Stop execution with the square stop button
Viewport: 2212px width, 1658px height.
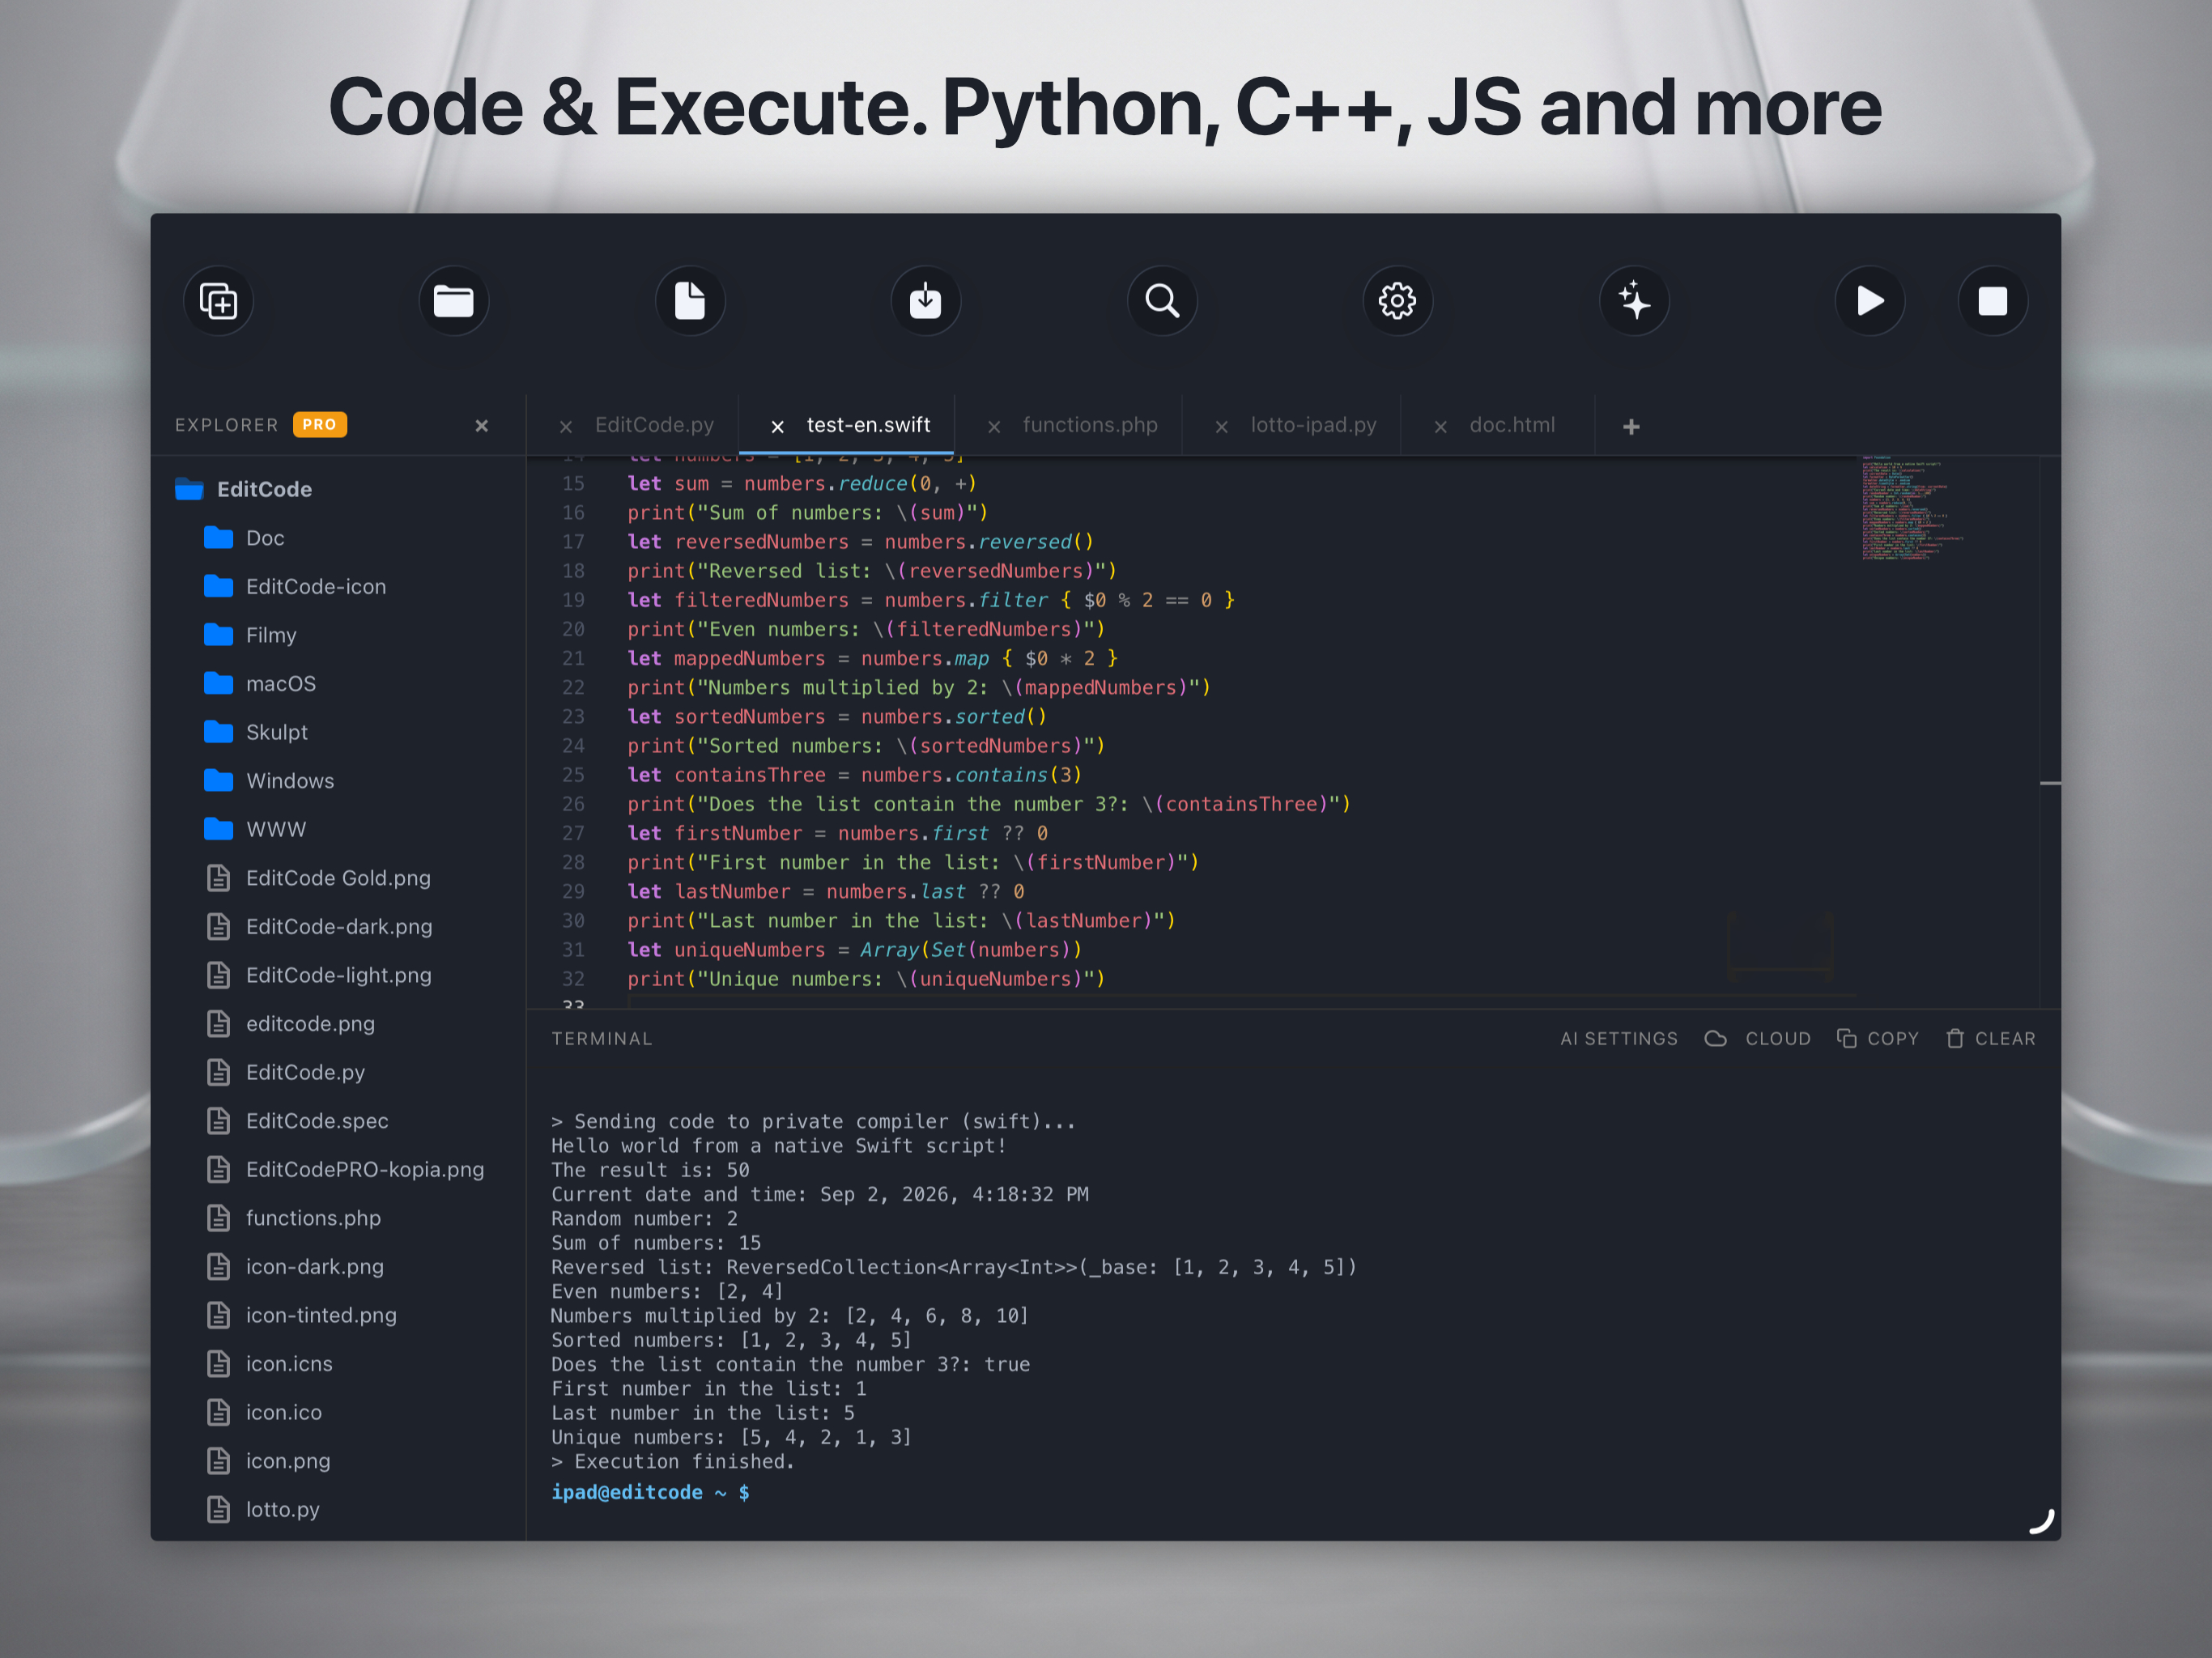pyautogui.click(x=1993, y=301)
